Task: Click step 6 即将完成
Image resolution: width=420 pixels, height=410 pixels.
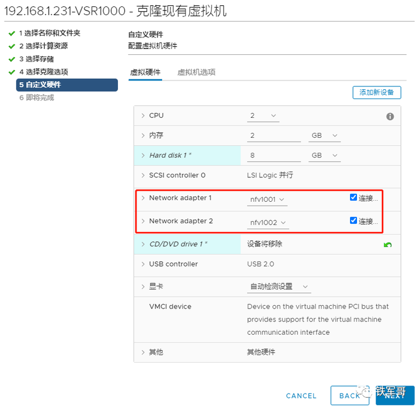Action: point(36,97)
